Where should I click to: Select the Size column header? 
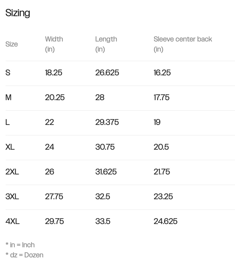[12, 44]
